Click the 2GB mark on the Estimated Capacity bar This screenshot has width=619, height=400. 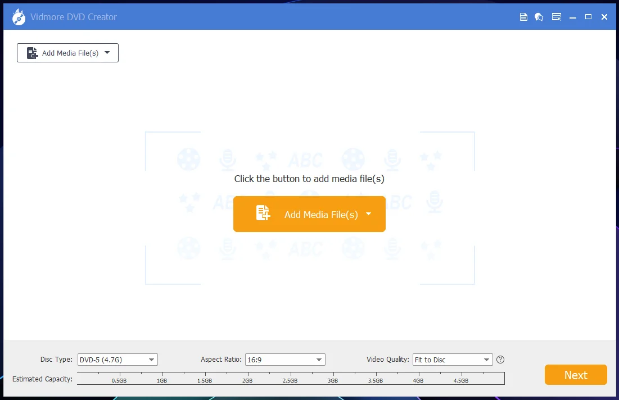click(x=247, y=380)
